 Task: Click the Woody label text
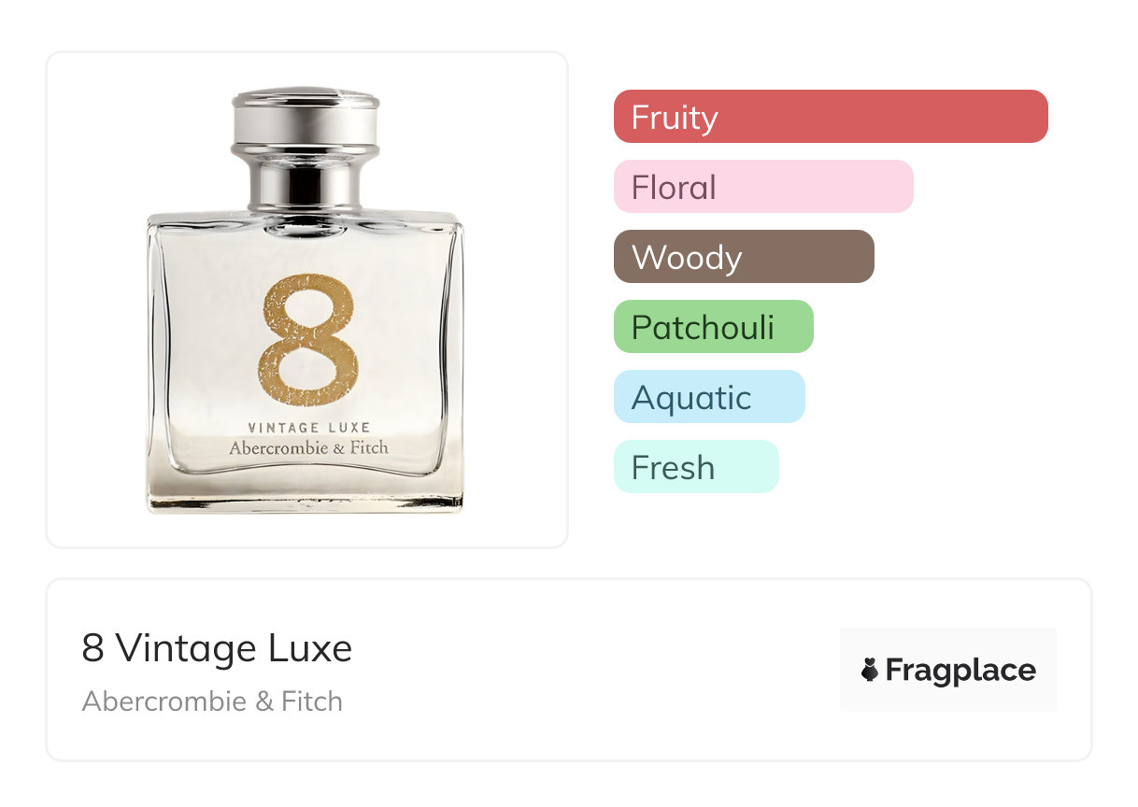(687, 258)
